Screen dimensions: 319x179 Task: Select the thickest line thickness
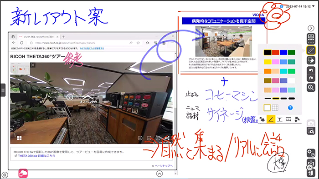pos(292,99)
